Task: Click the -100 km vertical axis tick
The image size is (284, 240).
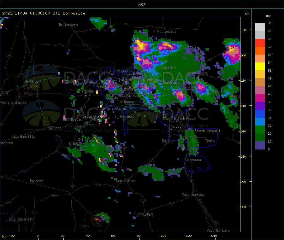Action: (243, 55)
